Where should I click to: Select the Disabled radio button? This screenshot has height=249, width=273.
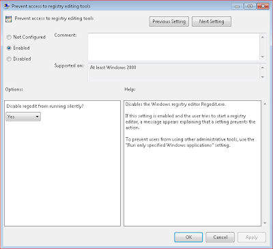(9, 59)
